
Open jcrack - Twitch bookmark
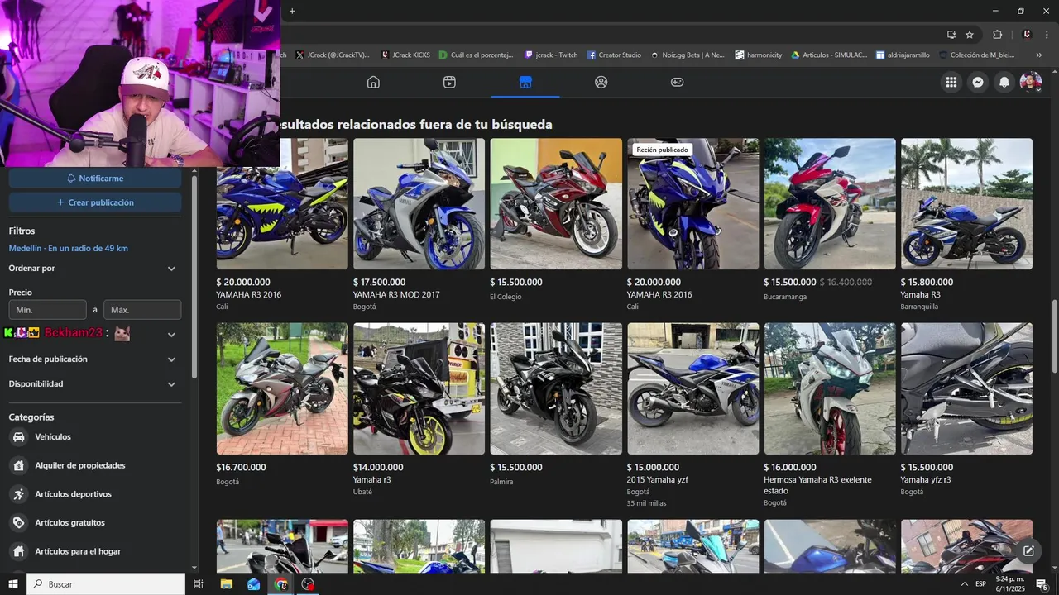[551, 55]
